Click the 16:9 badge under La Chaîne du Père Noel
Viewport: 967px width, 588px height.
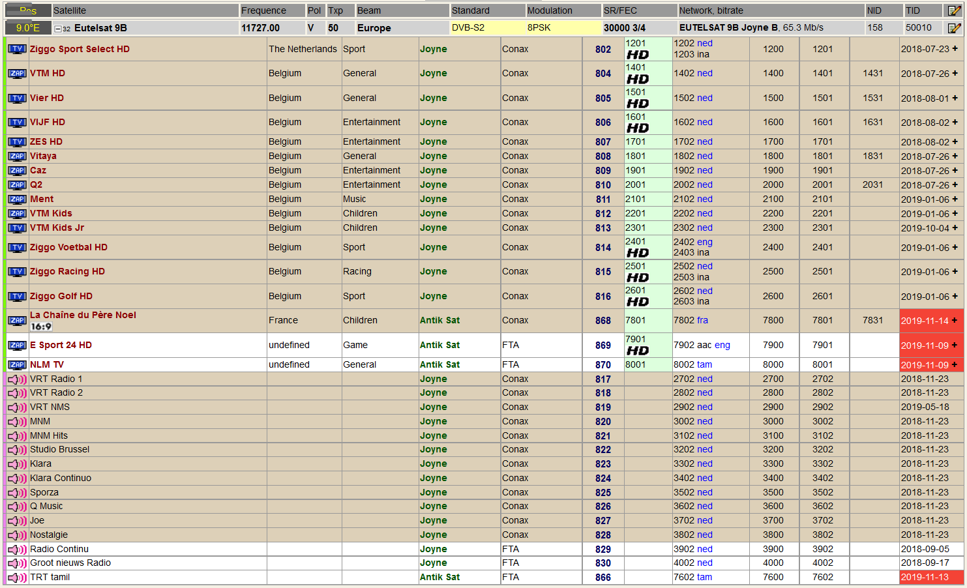coord(41,327)
